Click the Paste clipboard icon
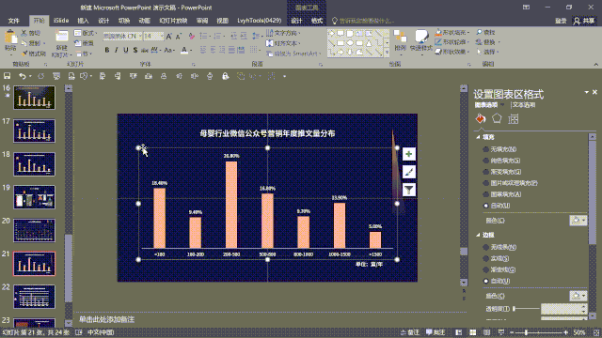This screenshot has width=602, height=338. [x=10, y=38]
